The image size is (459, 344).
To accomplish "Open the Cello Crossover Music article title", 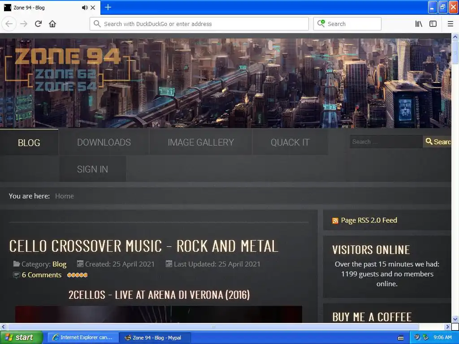I will pos(144,246).
